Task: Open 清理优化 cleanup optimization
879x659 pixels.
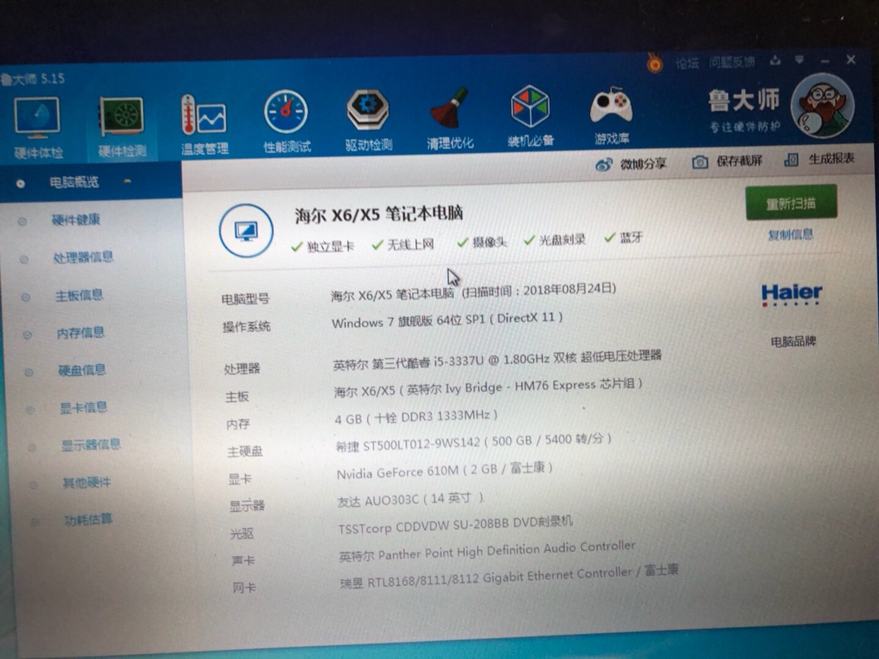Action: 449,119
